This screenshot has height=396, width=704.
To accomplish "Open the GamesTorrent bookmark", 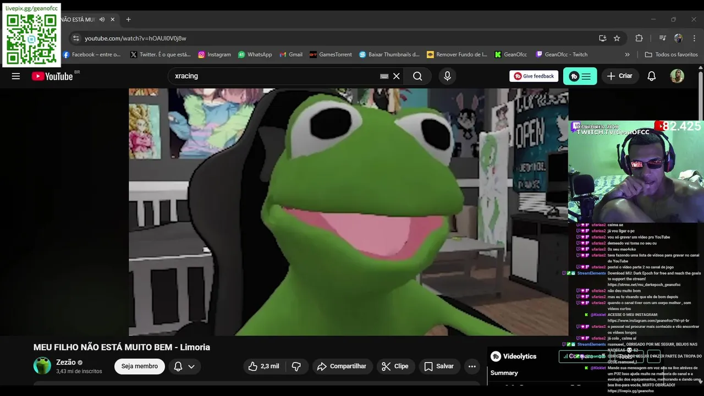I will pos(331,54).
